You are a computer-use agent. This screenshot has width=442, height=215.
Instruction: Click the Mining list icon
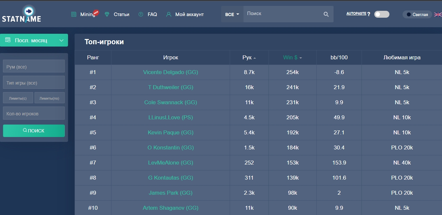coord(74,14)
